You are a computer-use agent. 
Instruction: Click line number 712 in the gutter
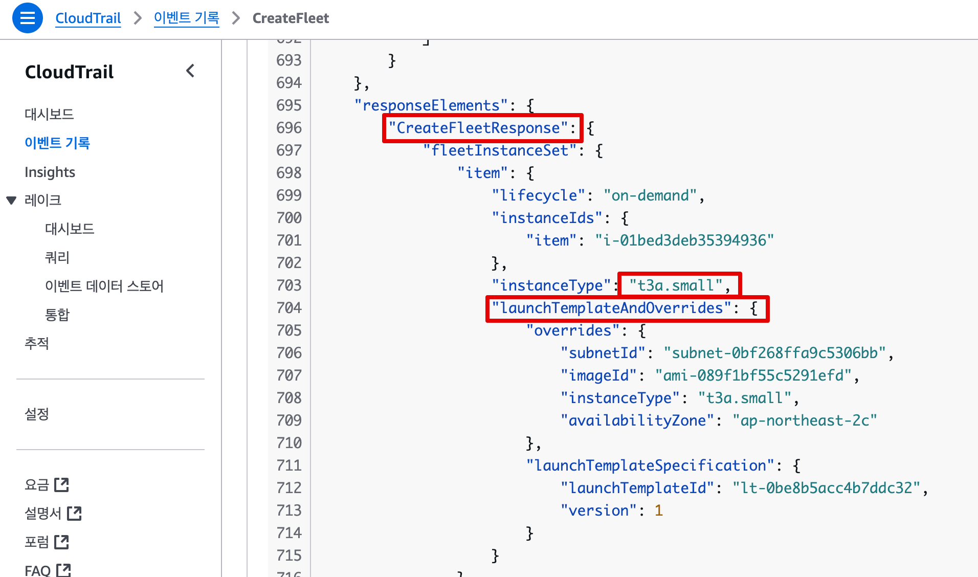point(289,488)
